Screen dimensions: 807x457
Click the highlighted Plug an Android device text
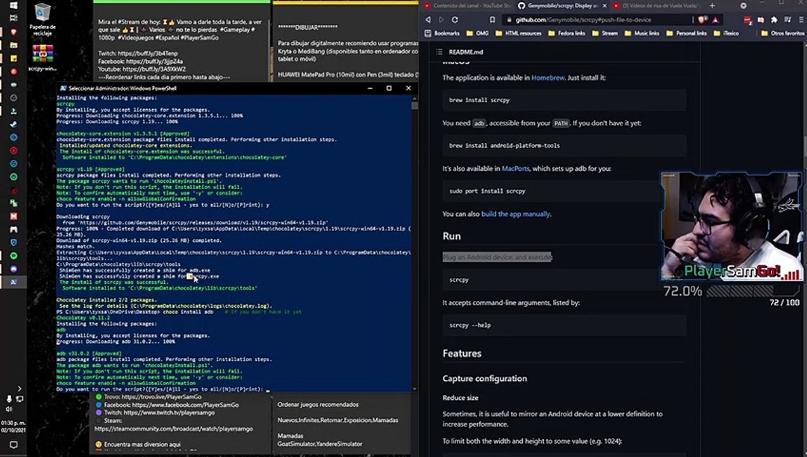497,257
